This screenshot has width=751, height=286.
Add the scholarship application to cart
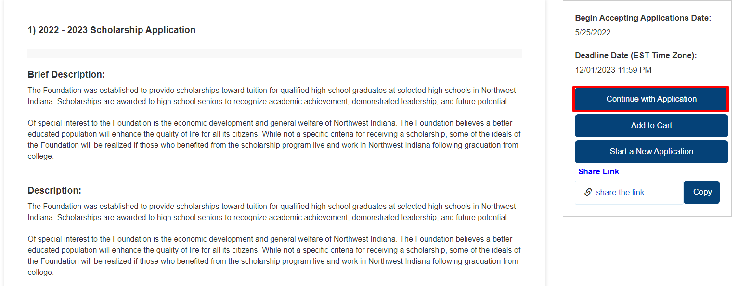(651, 125)
